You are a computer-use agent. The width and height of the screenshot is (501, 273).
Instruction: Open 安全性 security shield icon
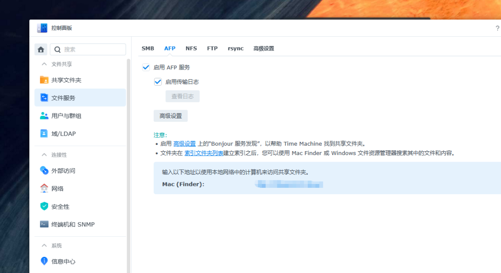[x=45, y=206]
